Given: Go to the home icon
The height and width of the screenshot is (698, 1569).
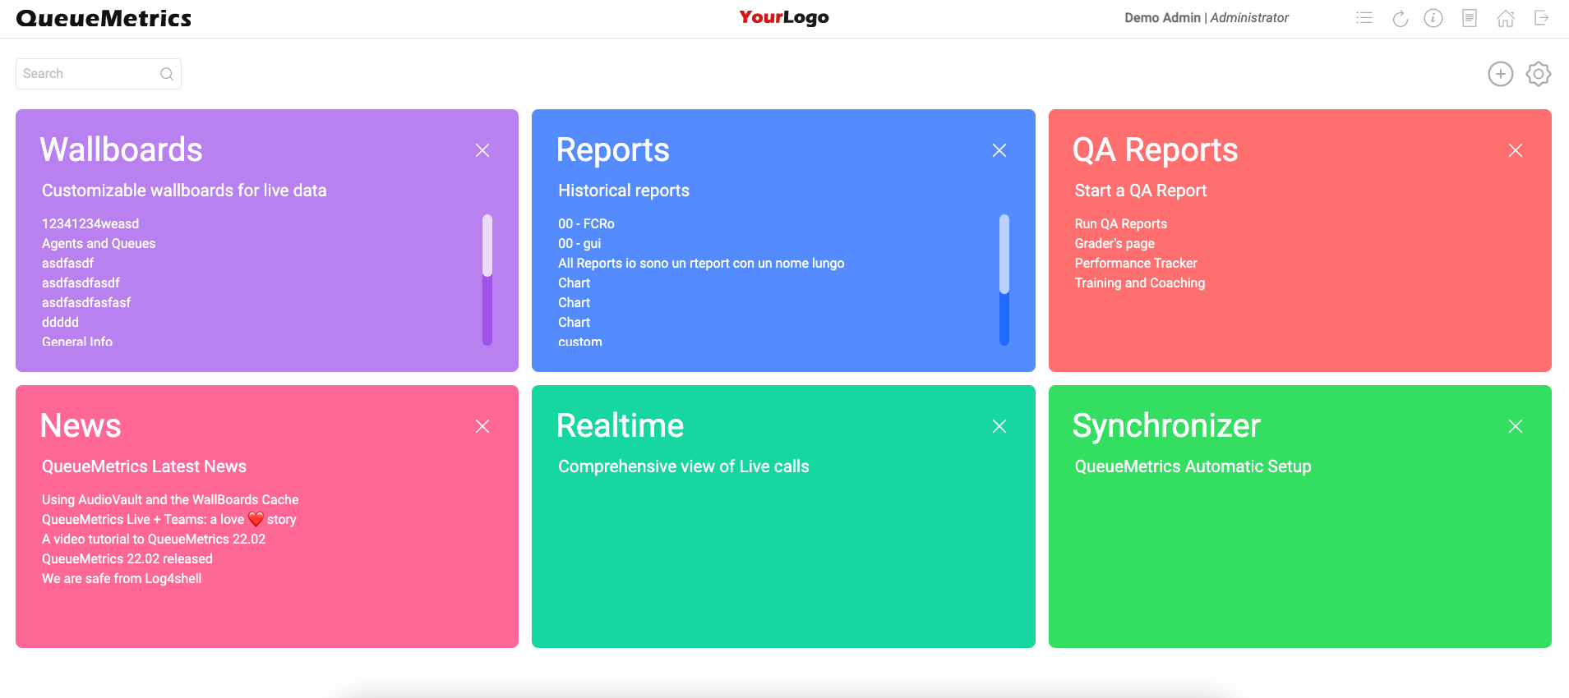Looking at the screenshot, I should (1506, 18).
